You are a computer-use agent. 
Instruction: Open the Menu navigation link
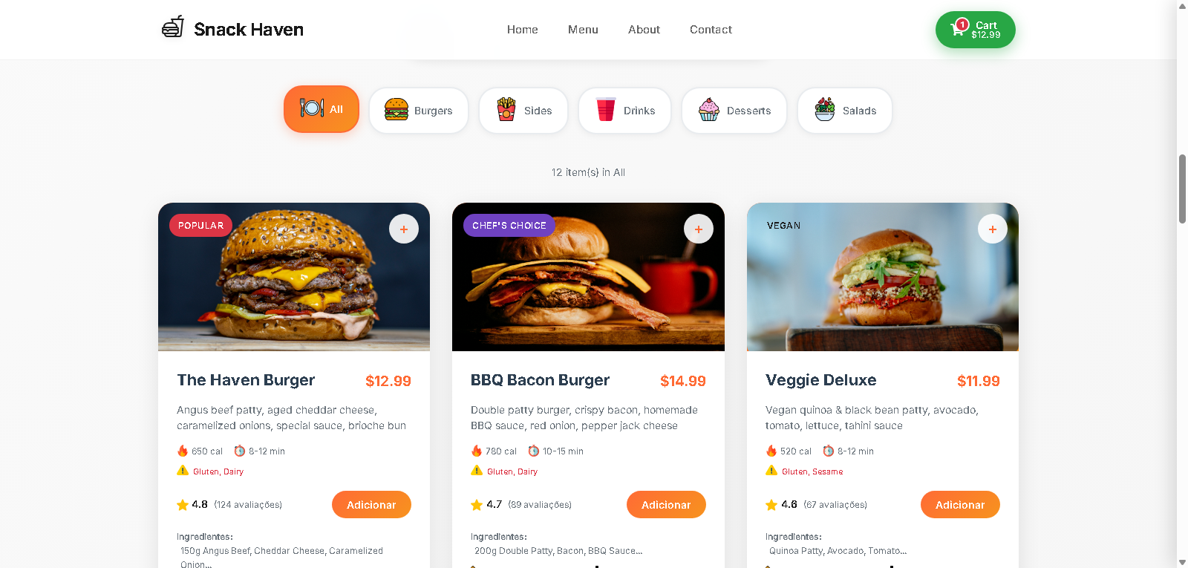[583, 30]
